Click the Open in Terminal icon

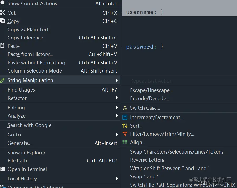point(2,169)
